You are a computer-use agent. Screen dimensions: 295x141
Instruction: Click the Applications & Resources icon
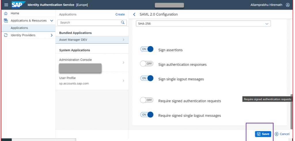(x=6, y=21)
